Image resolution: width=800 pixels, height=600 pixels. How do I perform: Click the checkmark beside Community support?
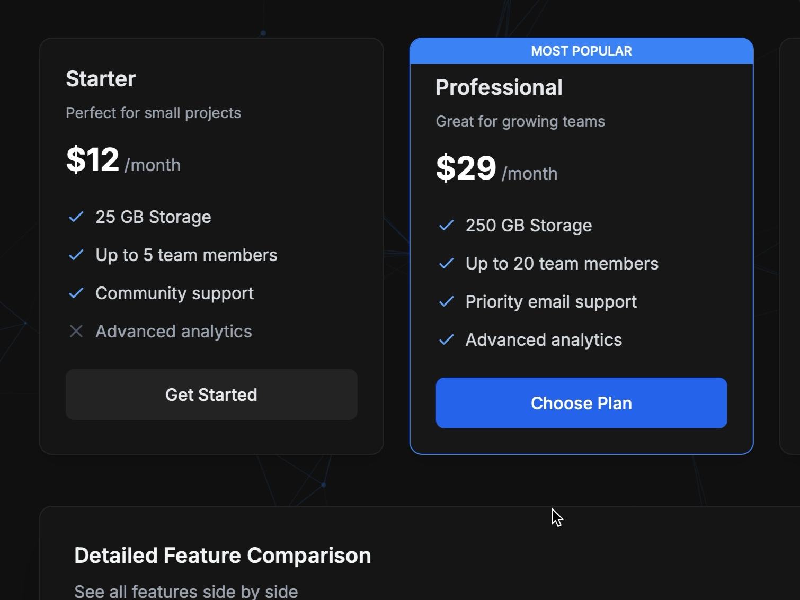(x=76, y=293)
